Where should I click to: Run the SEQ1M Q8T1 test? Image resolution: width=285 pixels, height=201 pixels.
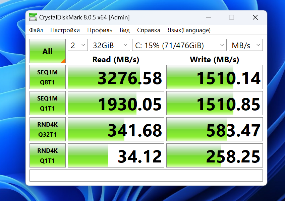click(48, 77)
